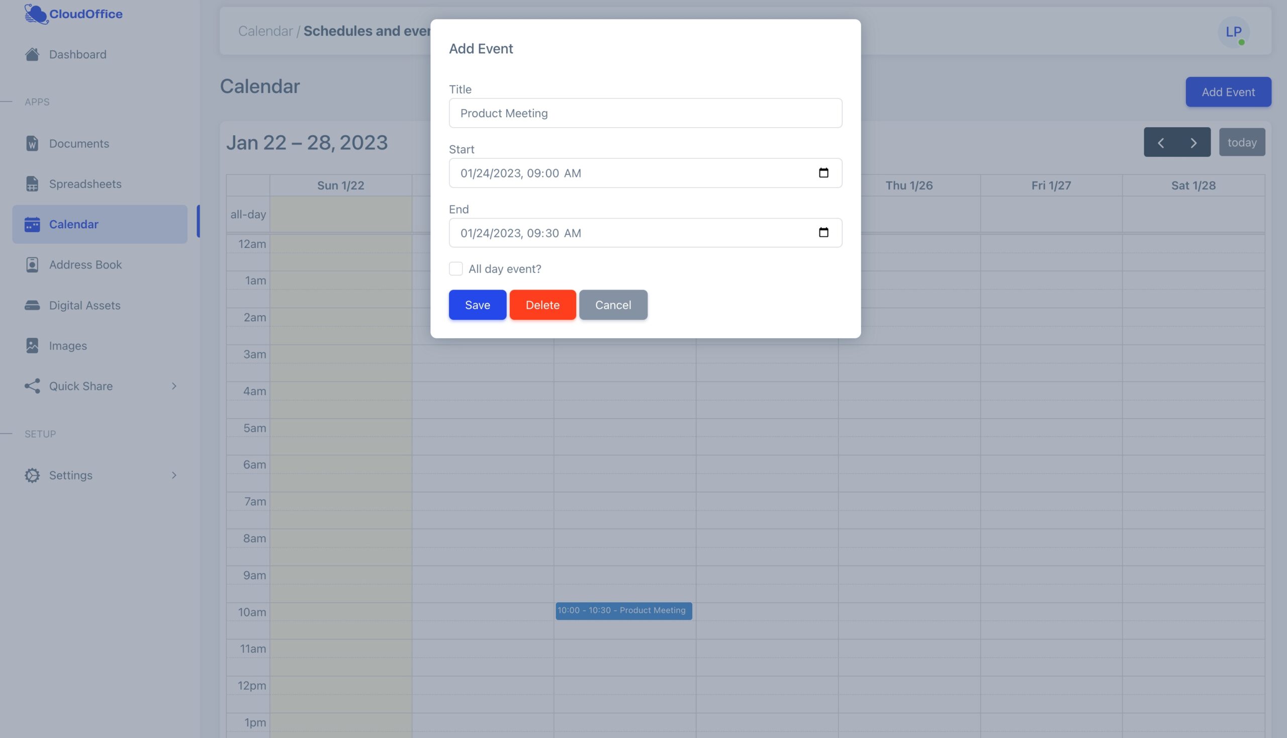Expand Quick Share submenu chevron
The image size is (1287, 738).
point(174,386)
